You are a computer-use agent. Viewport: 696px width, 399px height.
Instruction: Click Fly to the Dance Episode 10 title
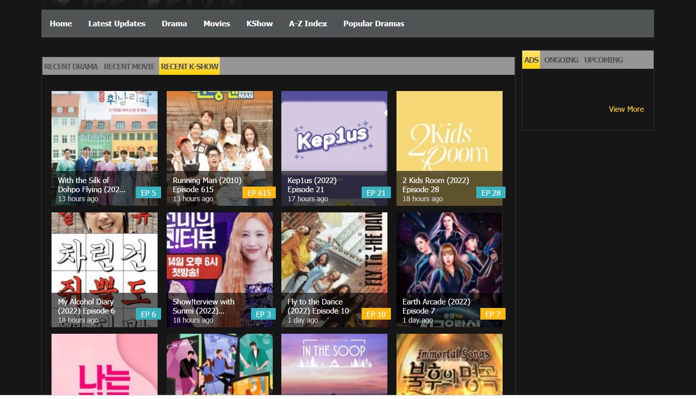(318, 306)
